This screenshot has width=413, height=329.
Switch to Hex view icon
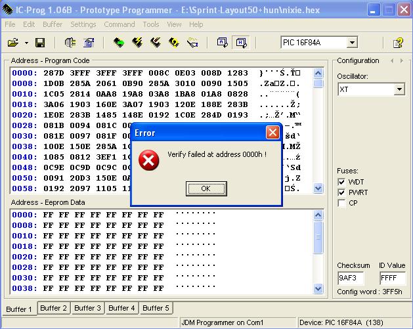pyautogui.click(x=241, y=43)
